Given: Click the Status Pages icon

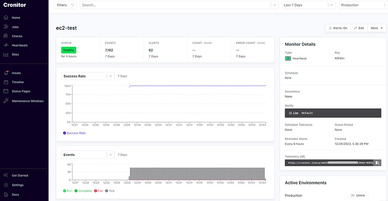Looking at the screenshot, I should coord(6,91).
